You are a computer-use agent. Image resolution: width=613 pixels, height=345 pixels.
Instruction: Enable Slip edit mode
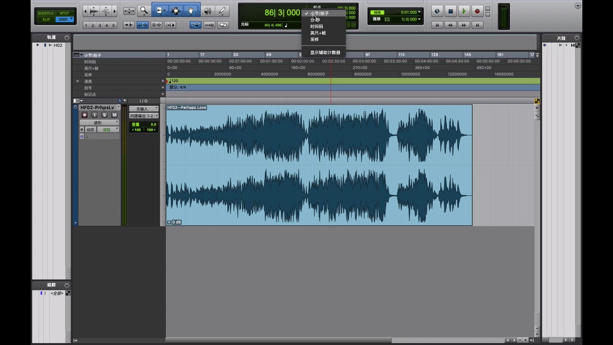click(x=46, y=19)
